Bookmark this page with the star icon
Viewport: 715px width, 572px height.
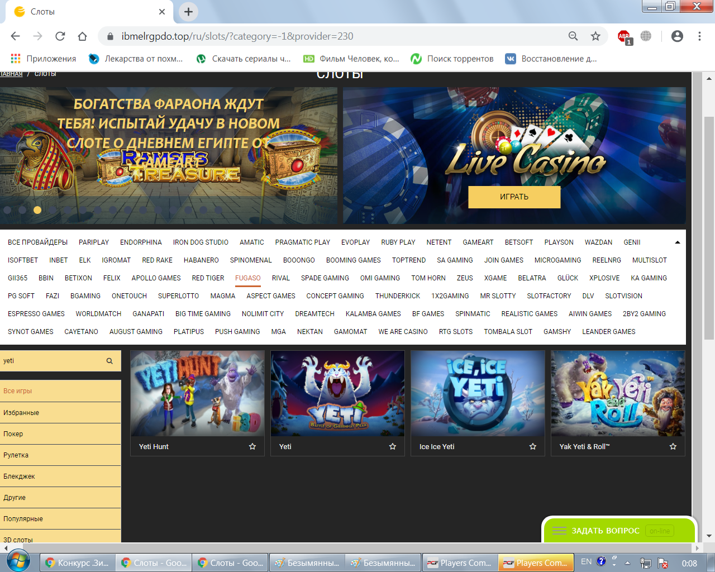[595, 36]
